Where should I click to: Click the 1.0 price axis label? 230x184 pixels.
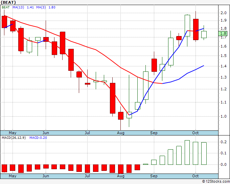point(224,116)
